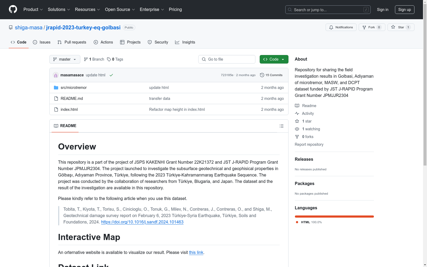Viewport: 427px width, 267px height.
Task: Open the src/microtremor folder
Action: tap(74, 88)
